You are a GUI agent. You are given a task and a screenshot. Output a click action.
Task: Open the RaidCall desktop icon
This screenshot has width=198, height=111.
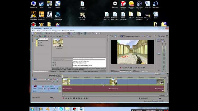(58, 4)
